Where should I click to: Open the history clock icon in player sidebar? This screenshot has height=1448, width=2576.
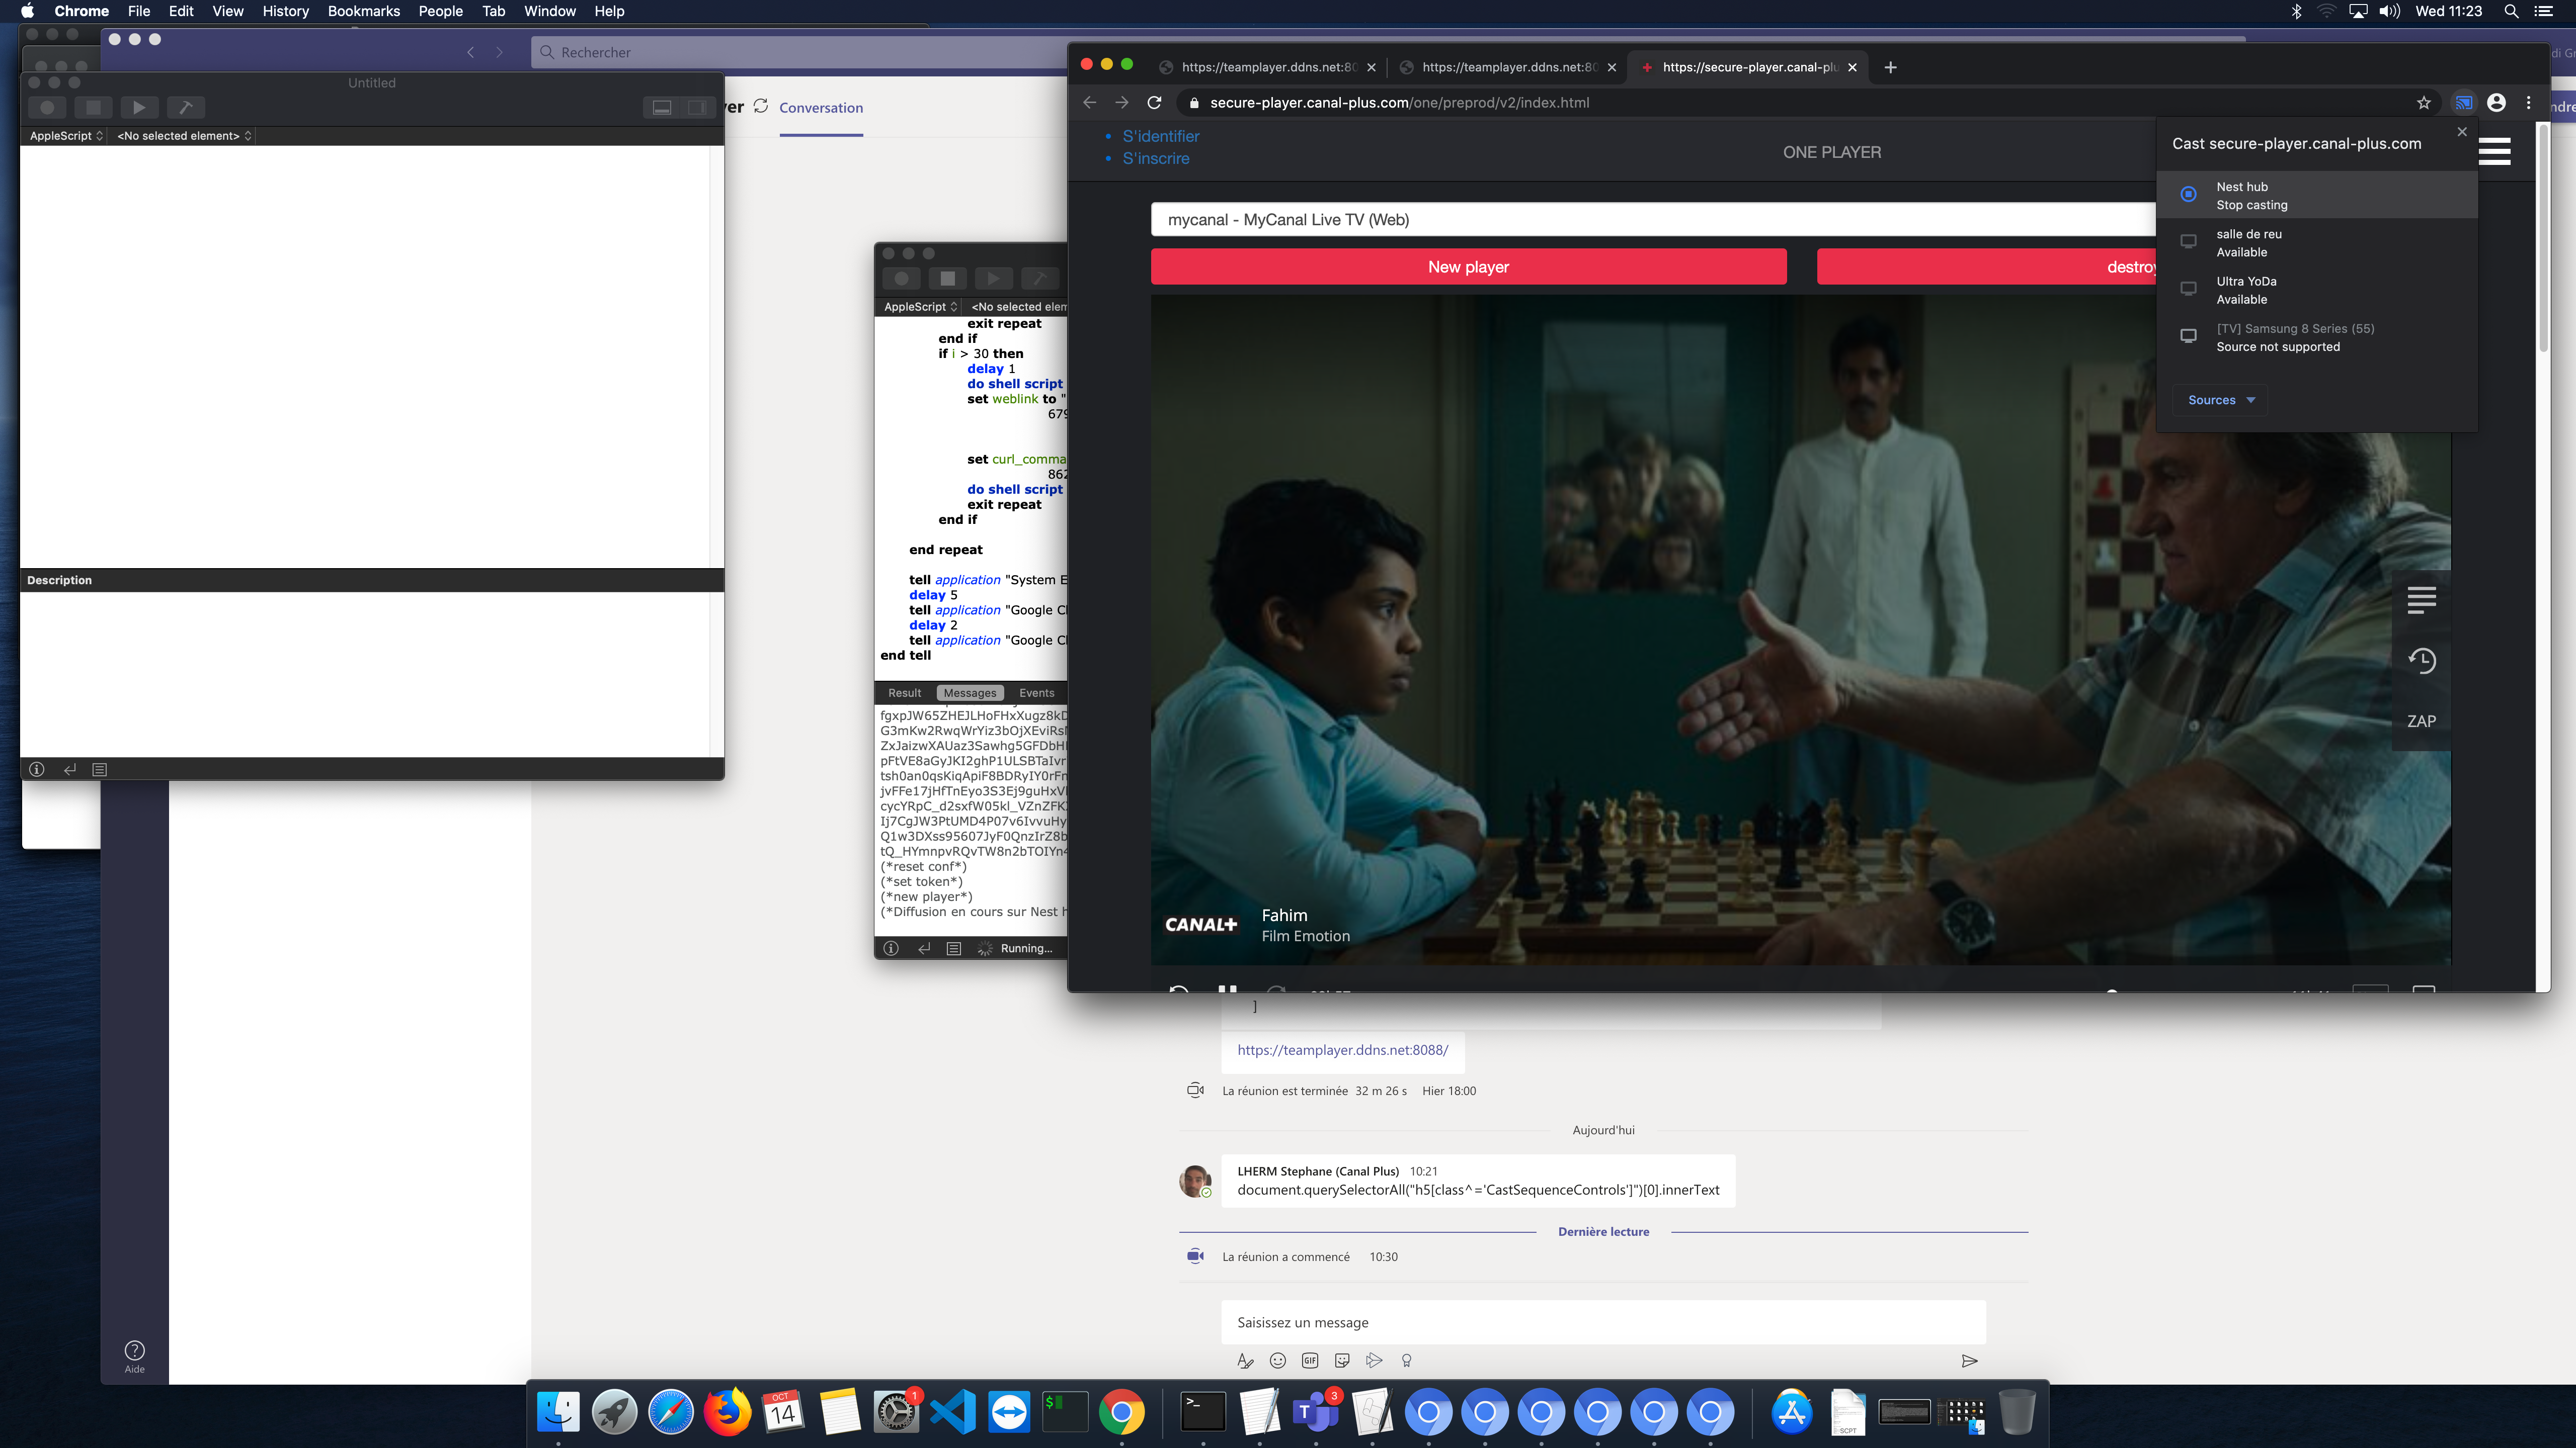2421,660
